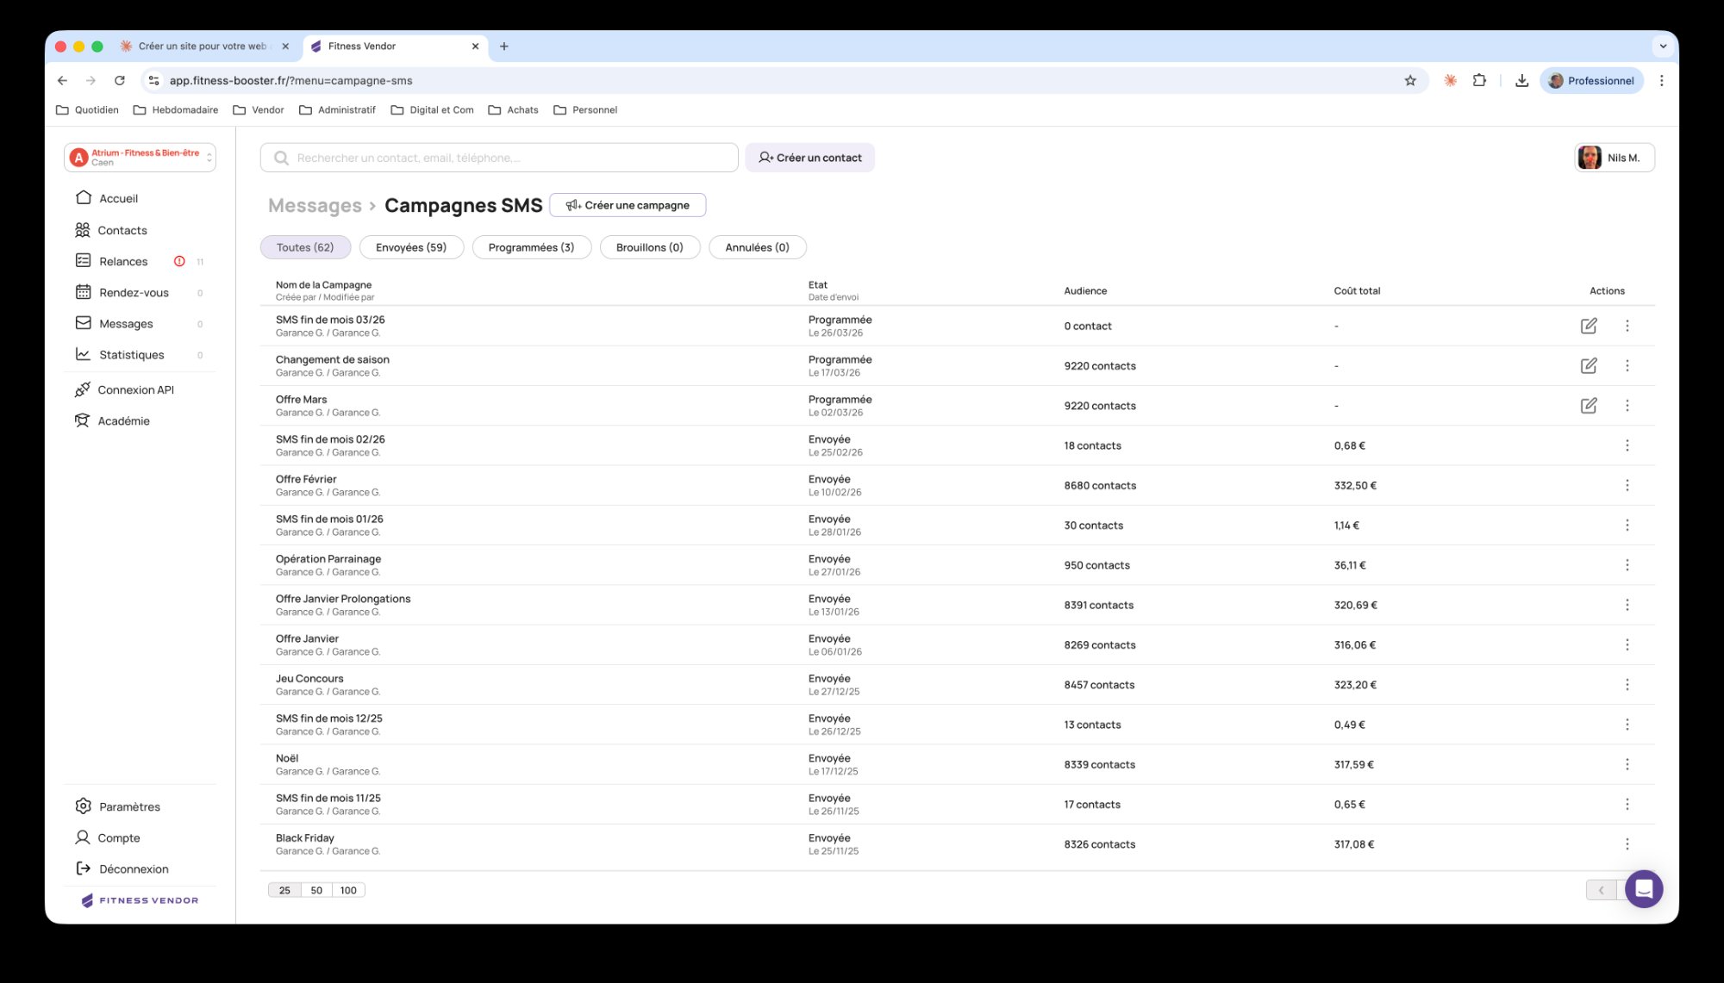1724x983 pixels.
Task: Switch to the Programmées (3) tab
Action: [531, 247]
